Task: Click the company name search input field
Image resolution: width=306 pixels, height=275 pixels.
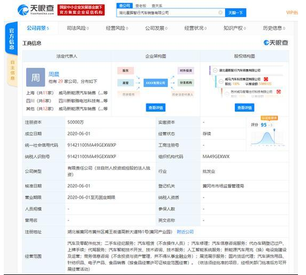Action: pyautogui.click(x=168, y=13)
